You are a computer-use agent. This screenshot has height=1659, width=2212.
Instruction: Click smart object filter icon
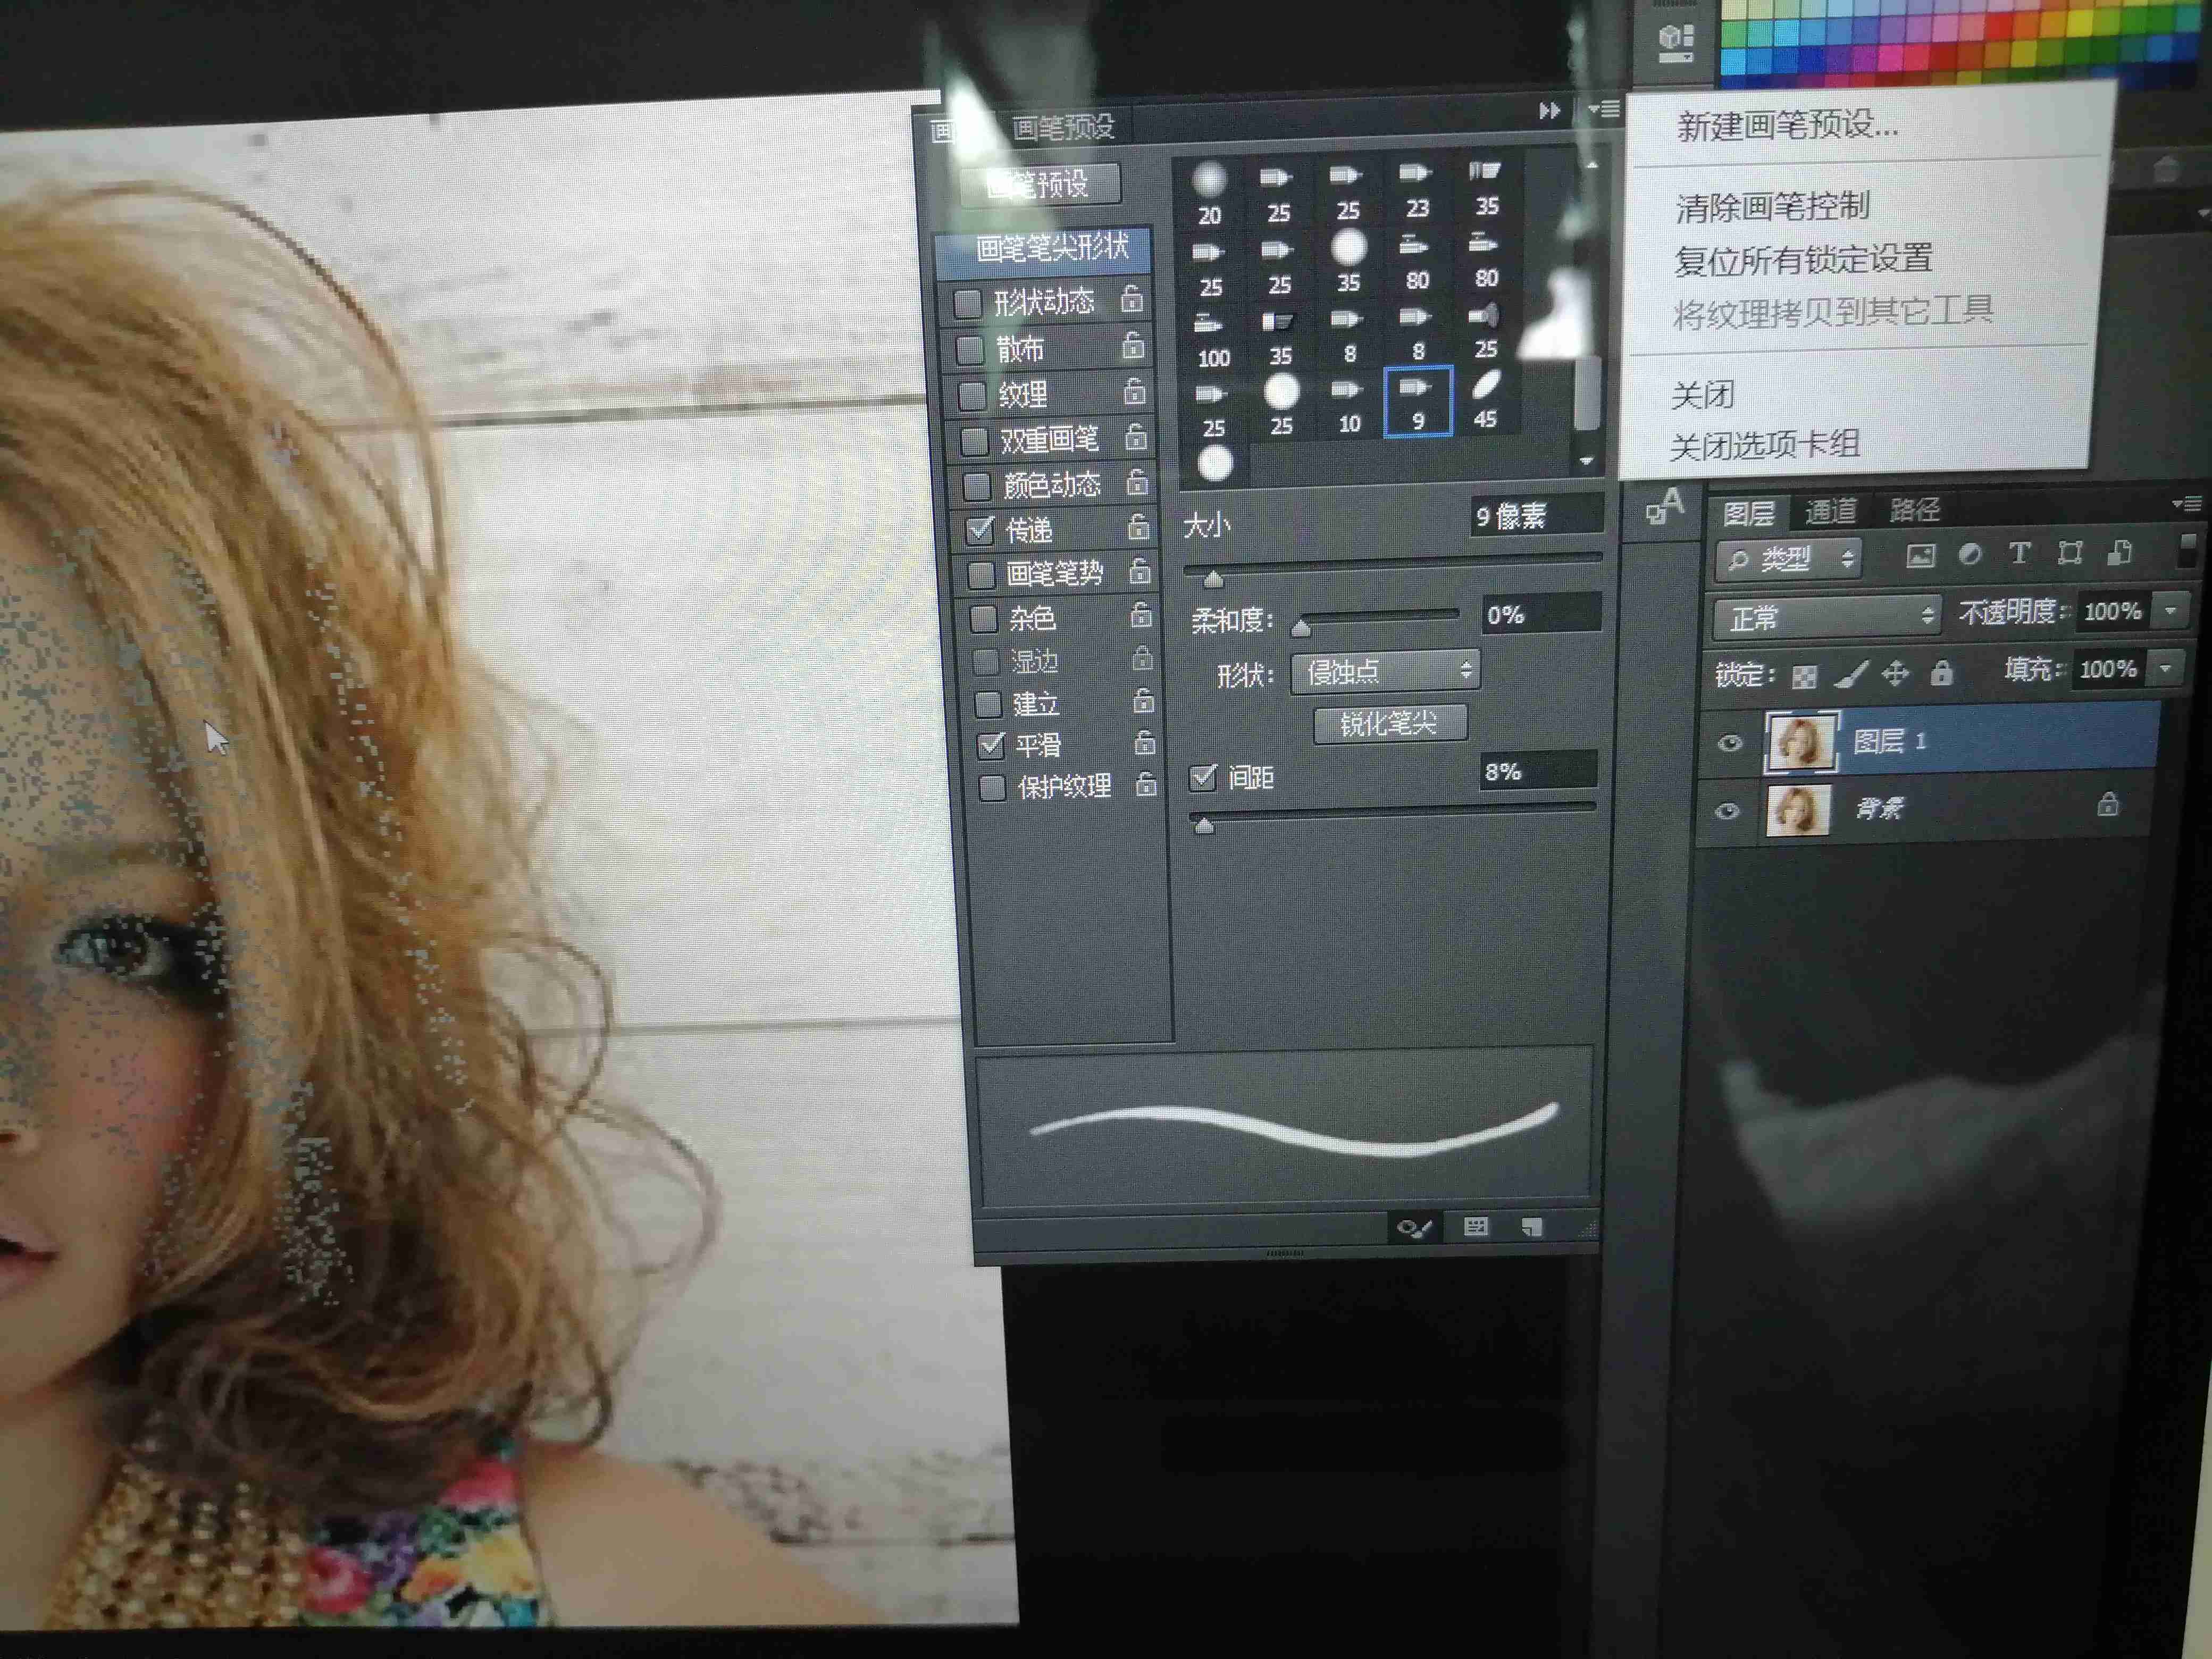coord(2119,552)
